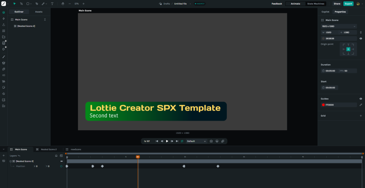The image size is (365, 188).
Task: Open the crown icon in left sidebar
Action: (4, 63)
